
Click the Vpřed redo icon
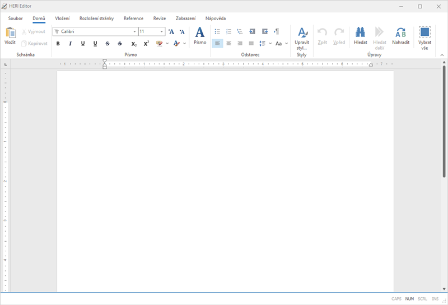pyautogui.click(x=339, y=32)
